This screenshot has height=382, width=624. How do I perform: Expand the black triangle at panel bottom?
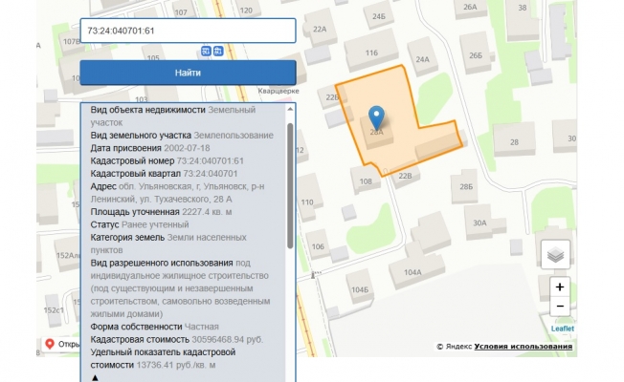tap(94, 378)
